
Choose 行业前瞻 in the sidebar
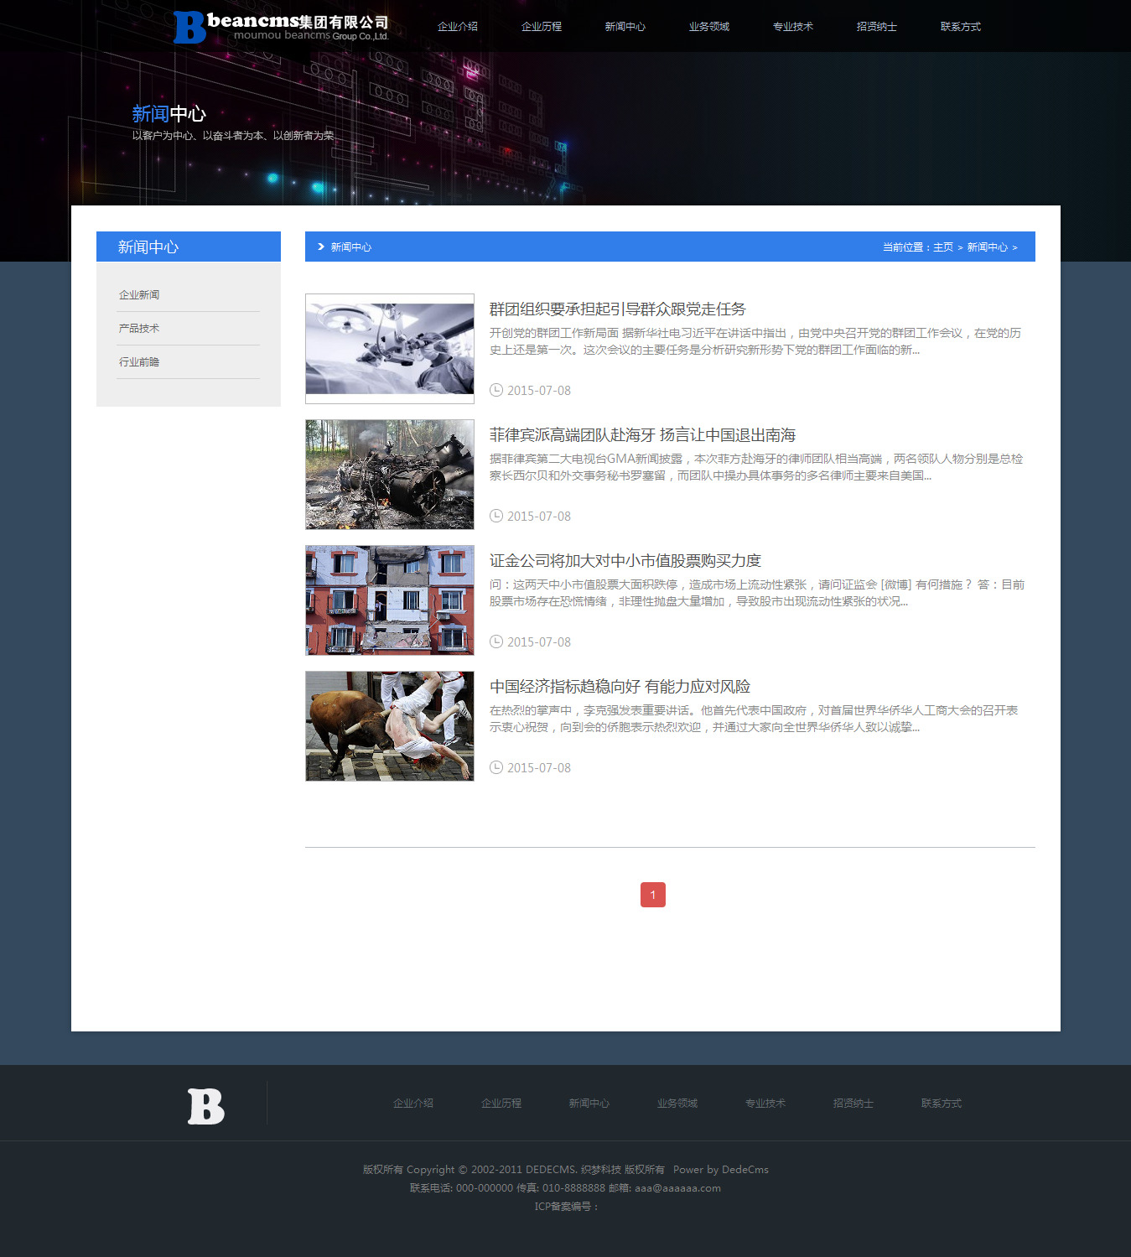pyautogui.click(x=139, y=362)
